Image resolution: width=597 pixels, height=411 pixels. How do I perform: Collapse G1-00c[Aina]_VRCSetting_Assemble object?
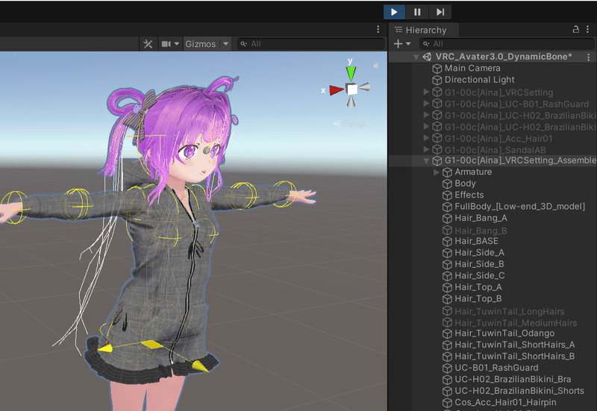coord(426,161)
